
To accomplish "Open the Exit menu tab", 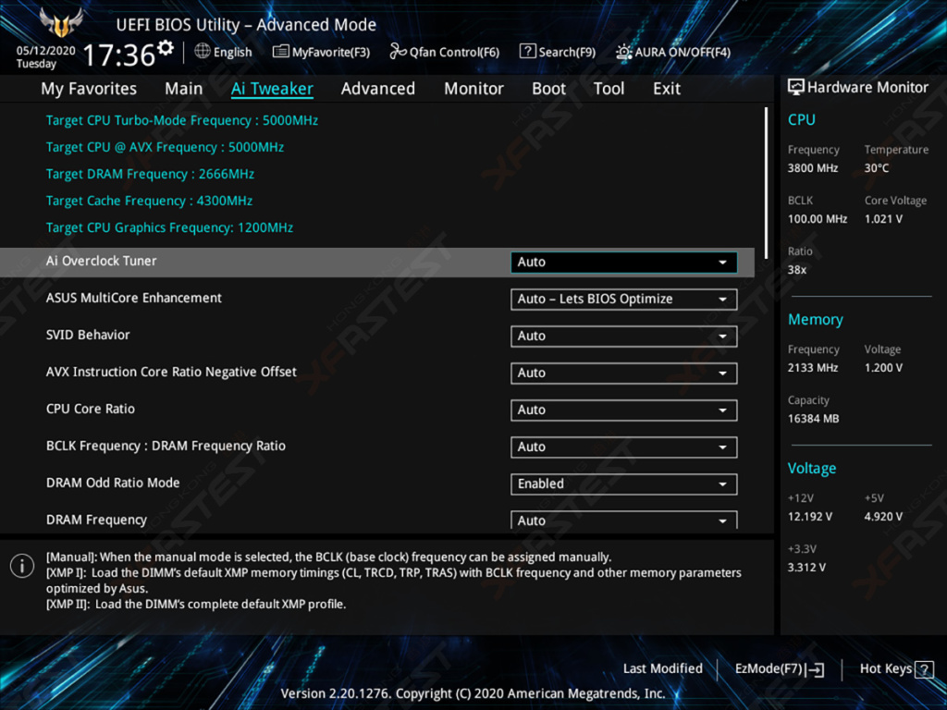I will [x=666, y=89].
